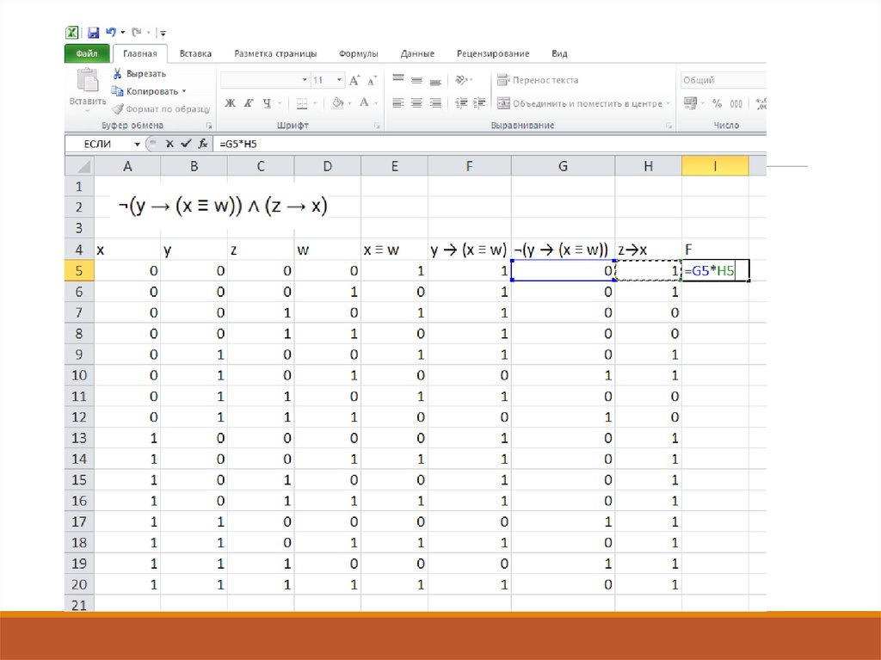Click the Save icon in quick access toolbar
Image resolution: width=881 pixels, height=660 pixels.
pos(93,33)
